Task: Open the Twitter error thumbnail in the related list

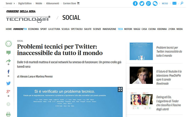Action: (141, 51)
